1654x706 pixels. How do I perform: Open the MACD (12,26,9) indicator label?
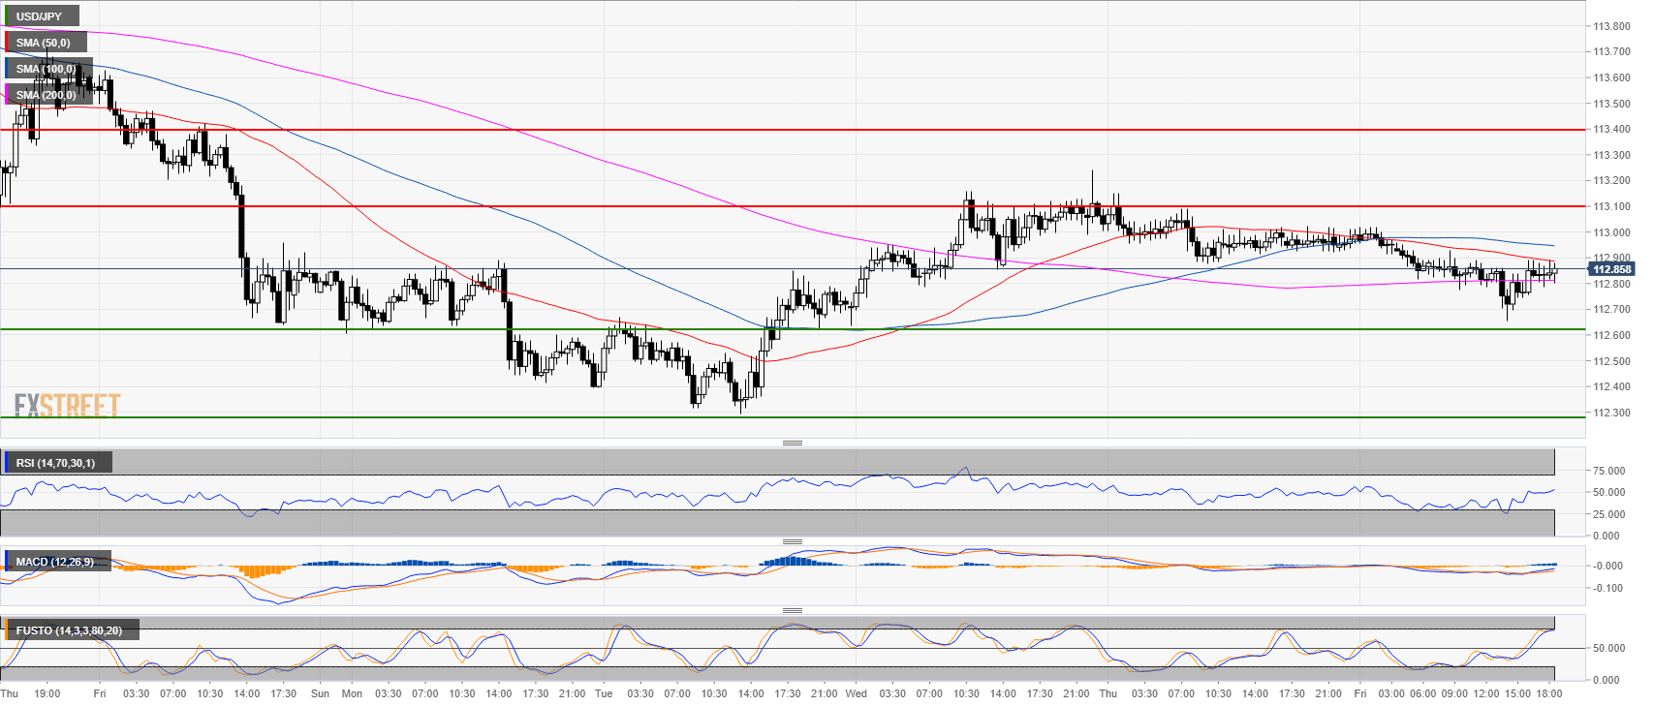point(54,562)
